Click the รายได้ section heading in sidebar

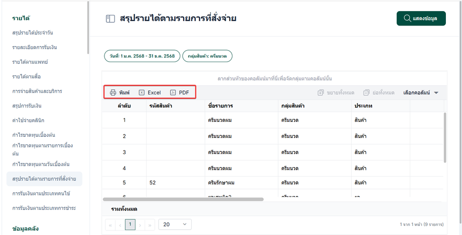[x=21, y=18]
